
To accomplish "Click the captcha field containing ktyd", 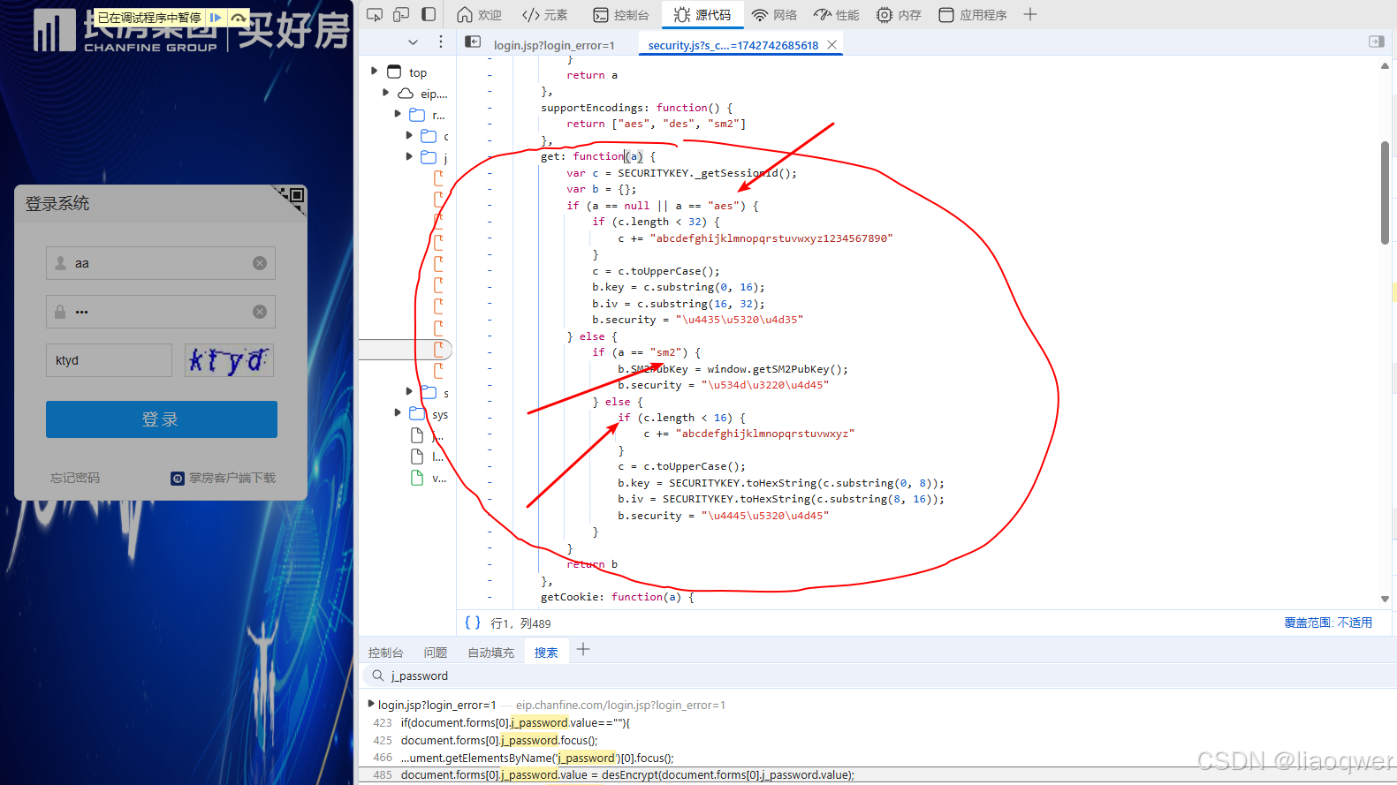I will [x=109, y=360].
